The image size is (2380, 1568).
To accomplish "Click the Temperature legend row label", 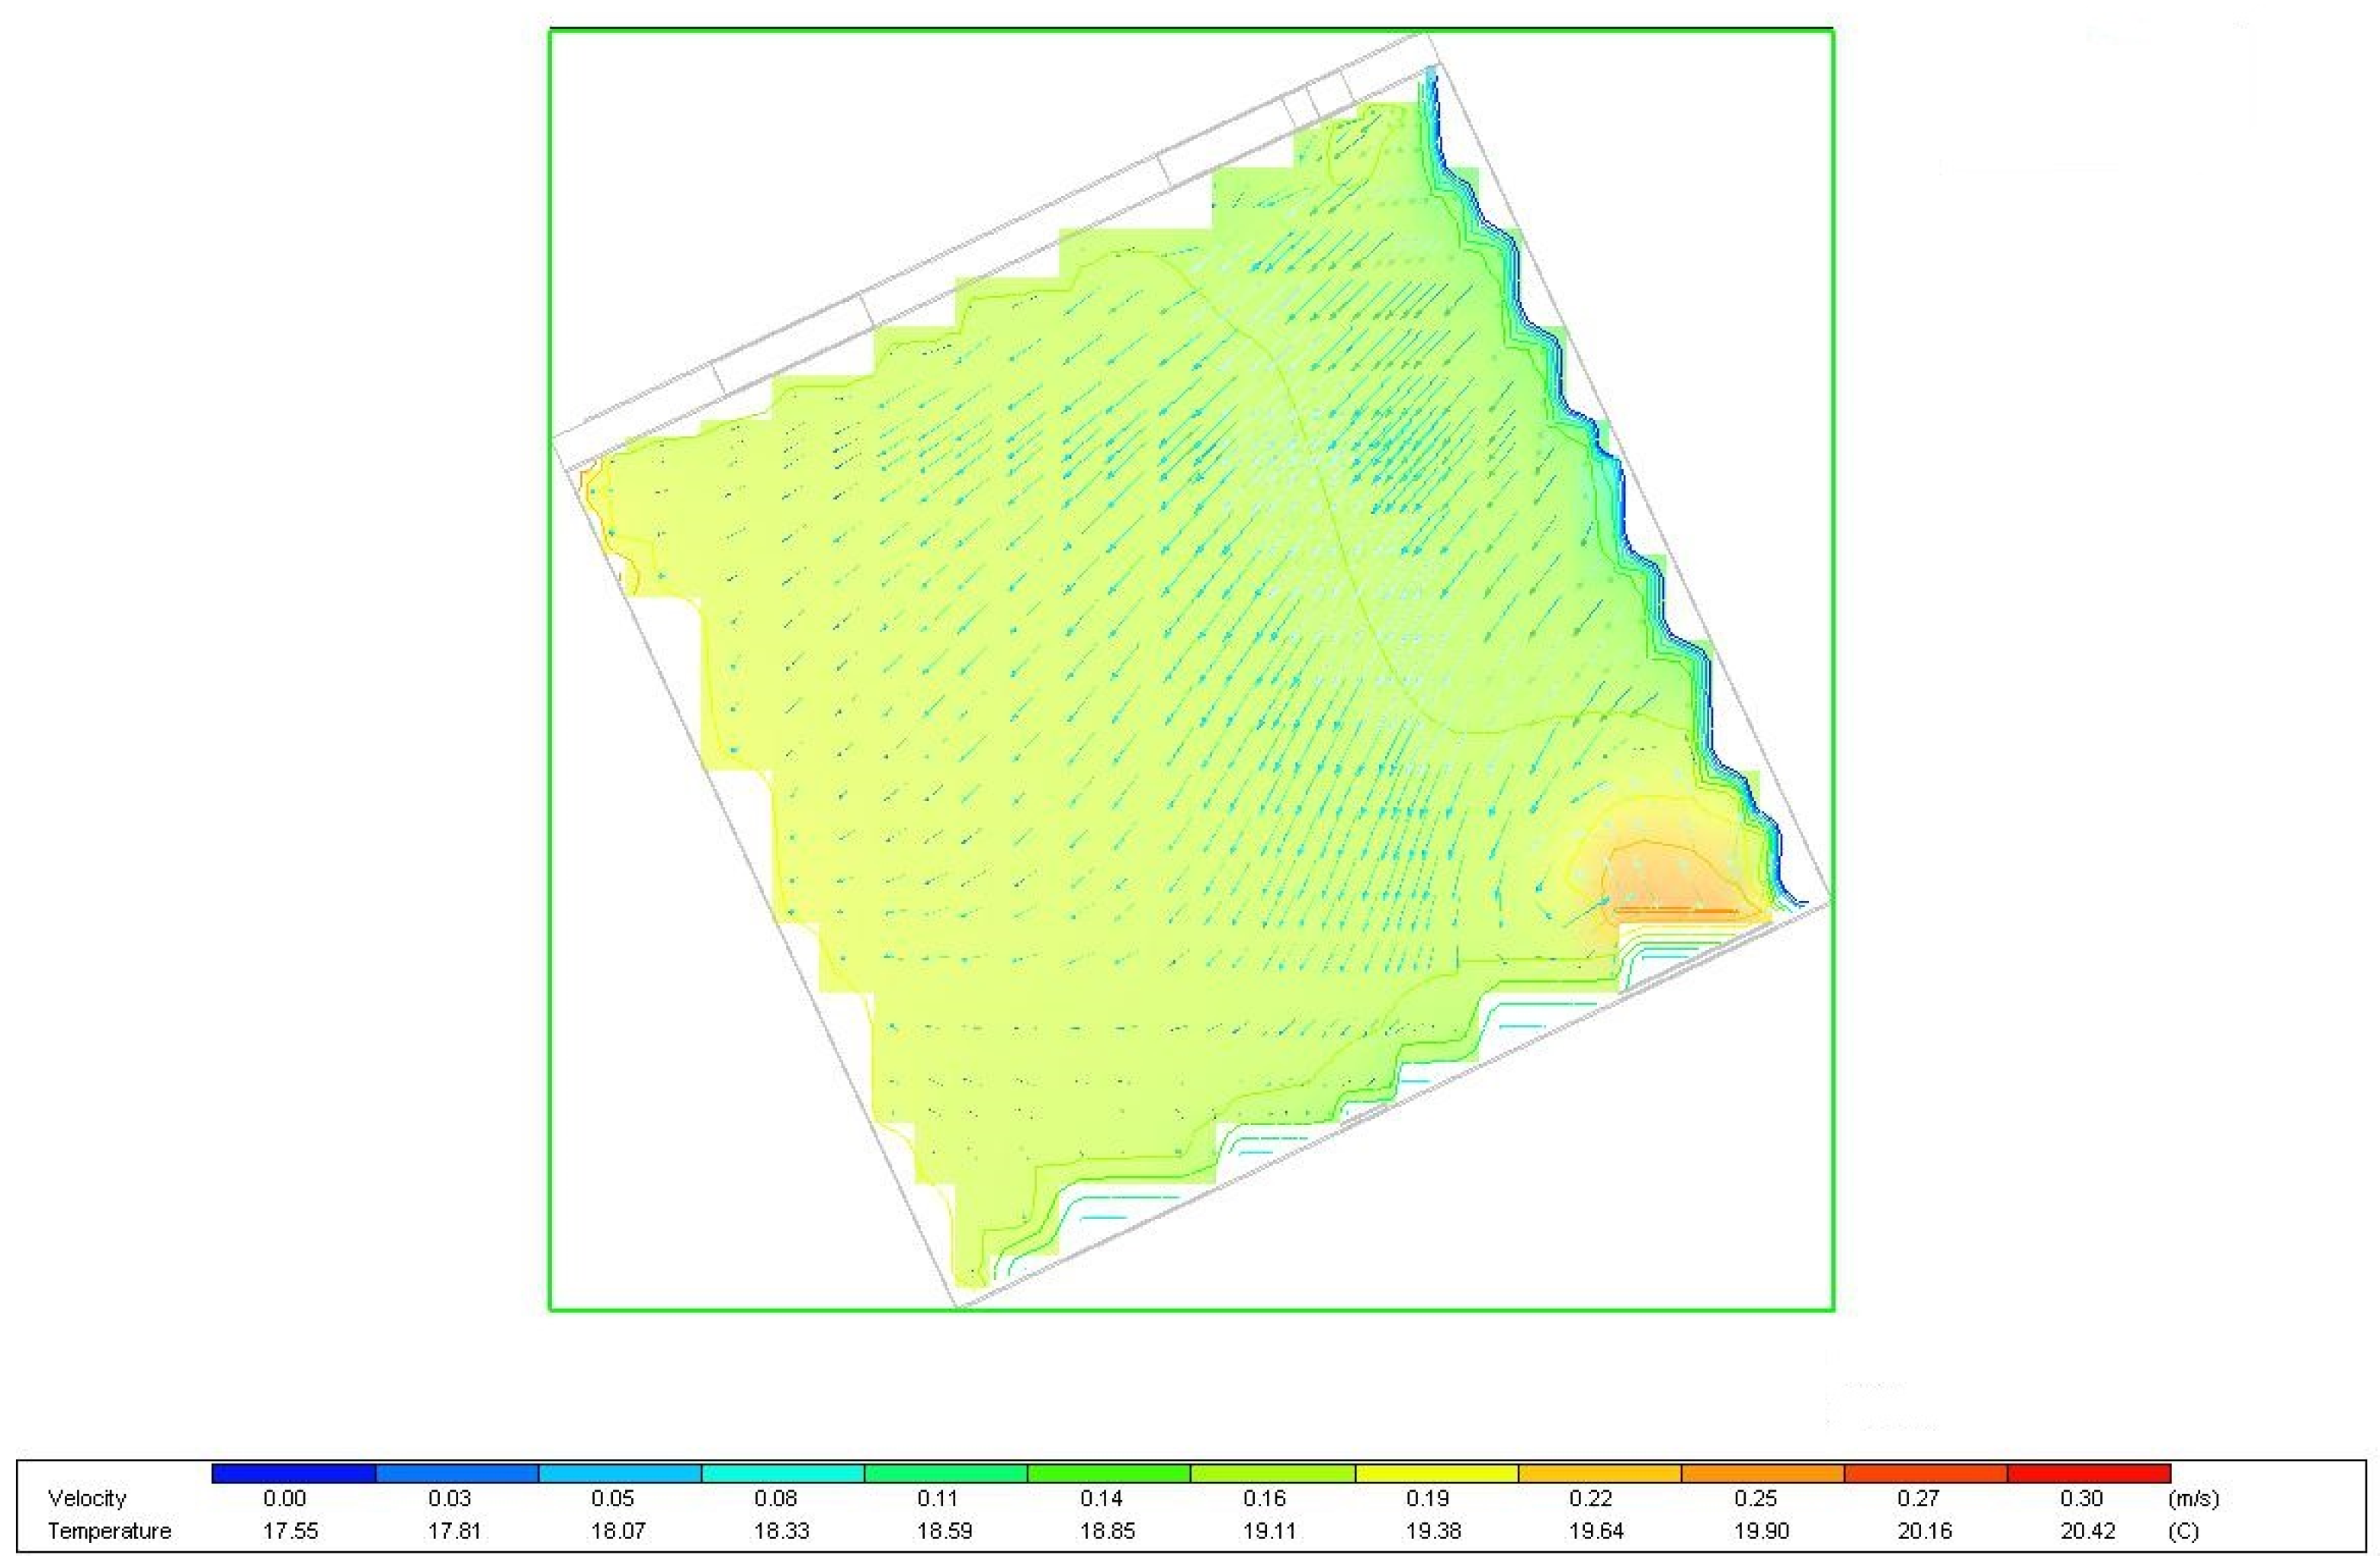I will pyautogui.click(x=109, y=1531).
